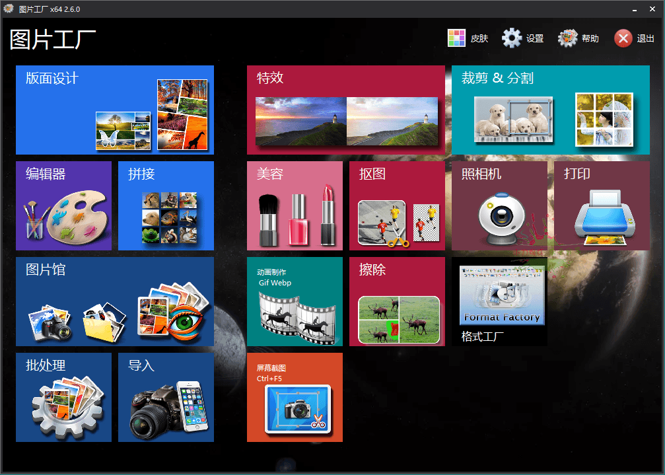Viewport: 665px width, 475px height.
Task: Browse images in the 图片馆 gallery
Action: coord(114,301)
